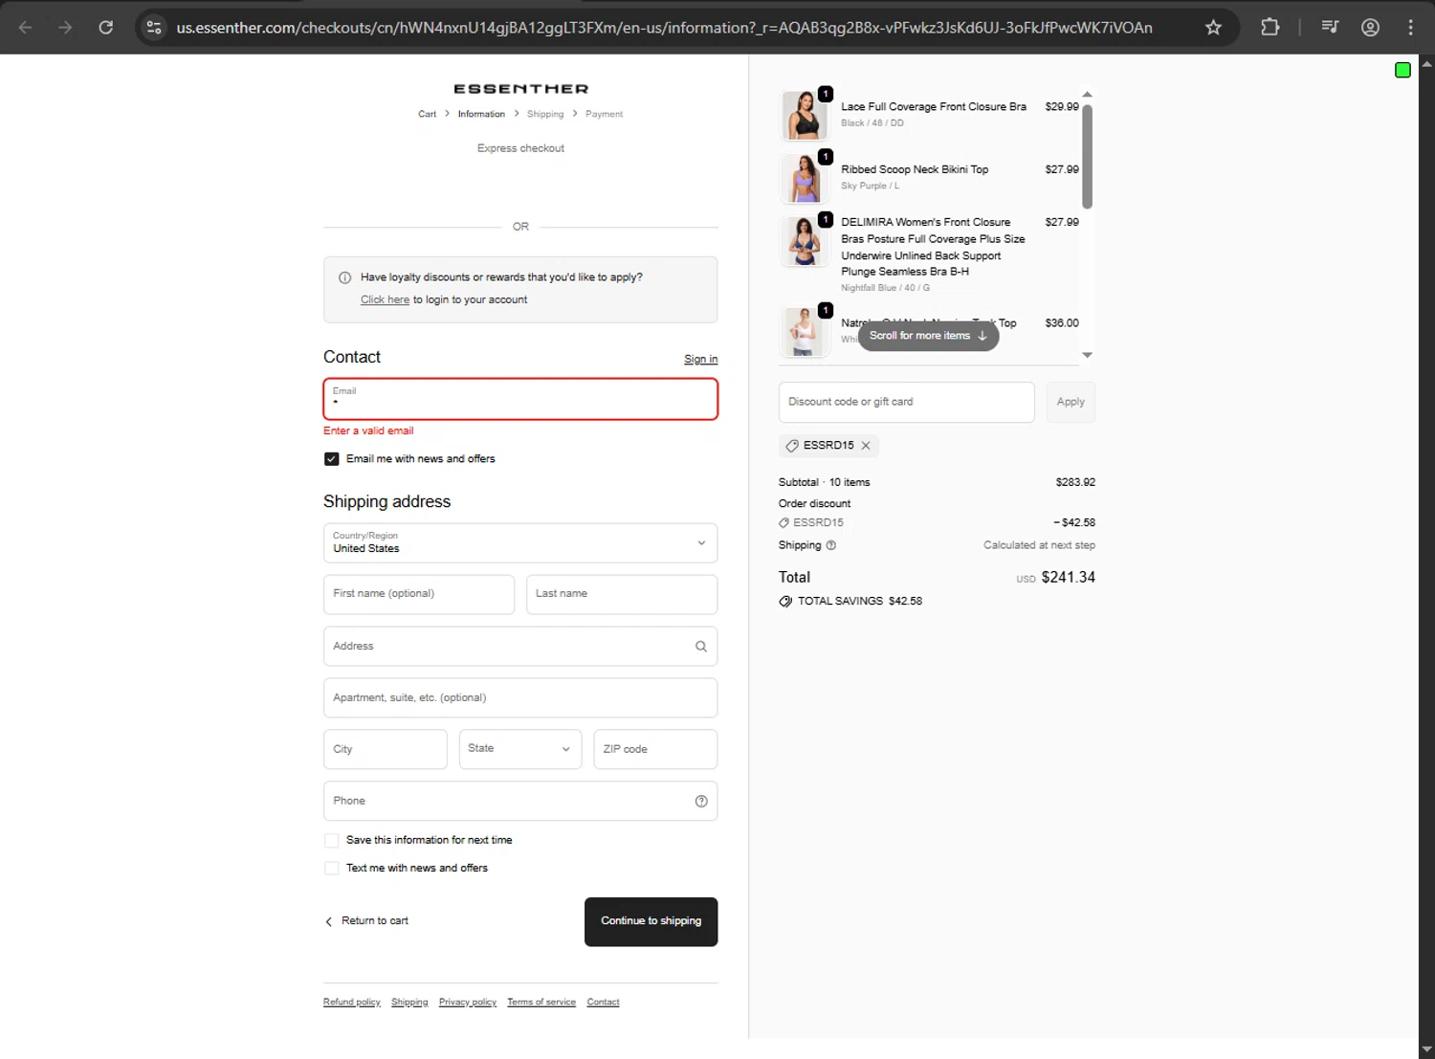Image resolution: width=1435 pixels, height=1059 pixels.
Task: Click the address search magnifier icon
Action: tap(701, 647)
